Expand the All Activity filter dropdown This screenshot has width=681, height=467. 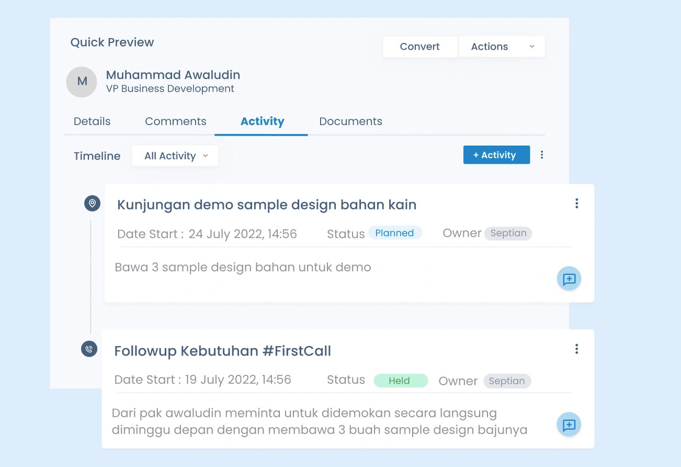point(175,156)
